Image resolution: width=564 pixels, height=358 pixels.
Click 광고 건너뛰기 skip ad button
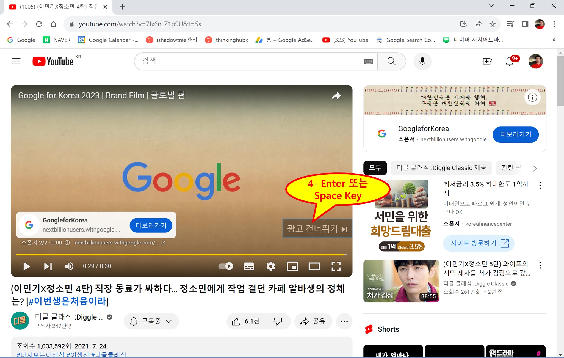317,228
